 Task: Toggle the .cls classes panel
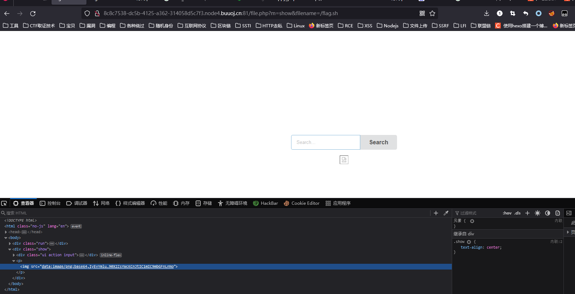point(517,213)
